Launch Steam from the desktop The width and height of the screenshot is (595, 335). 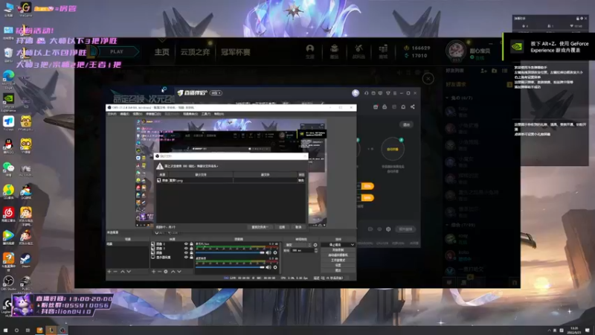pyautogui.click(x=25, y=260)
